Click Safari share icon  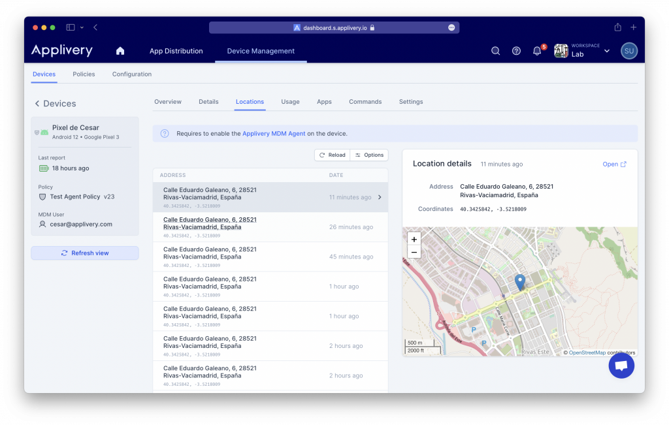click(617, 27)
